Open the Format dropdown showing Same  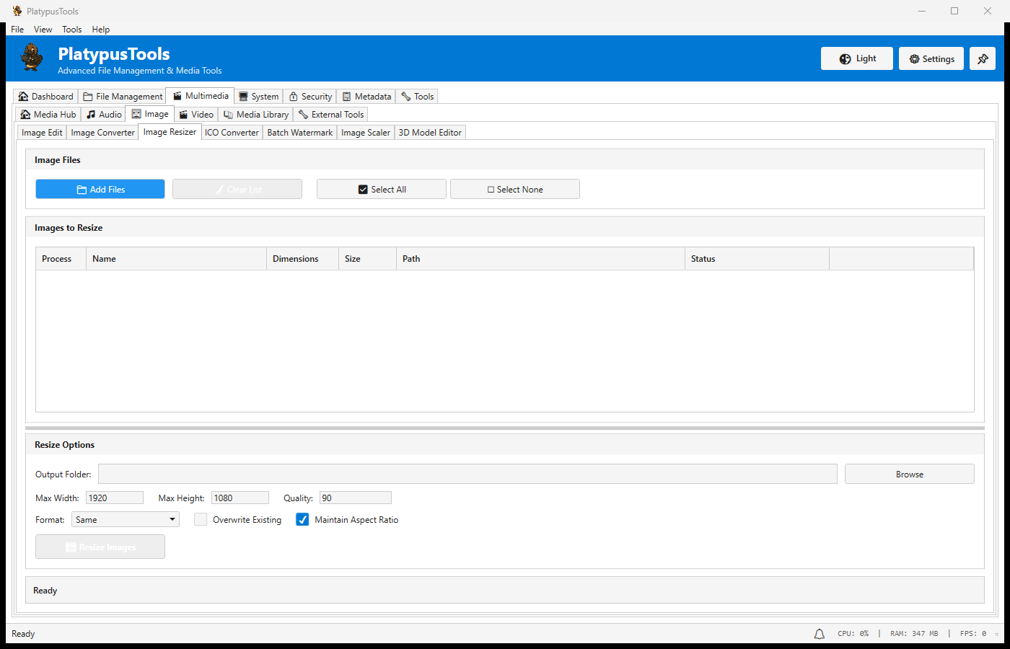tap(125, 519)
